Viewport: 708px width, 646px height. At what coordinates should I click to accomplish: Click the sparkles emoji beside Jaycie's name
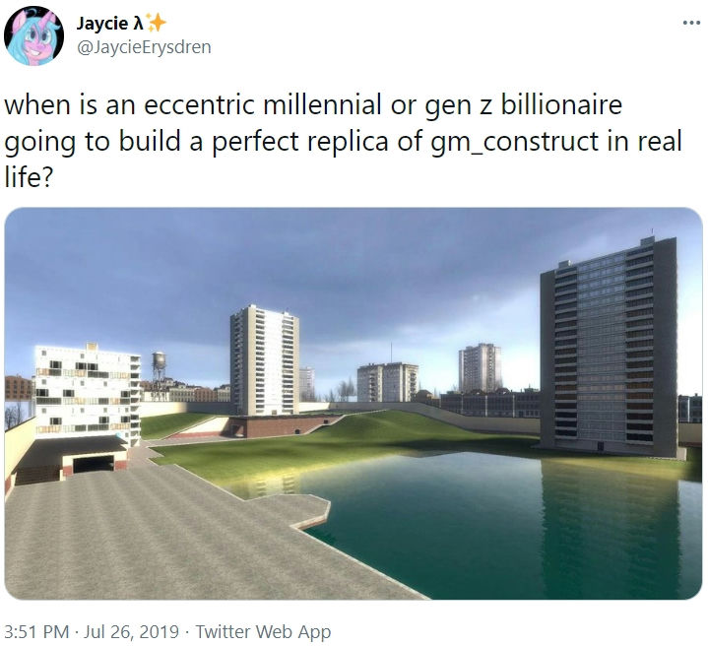(x=156, y=23)
